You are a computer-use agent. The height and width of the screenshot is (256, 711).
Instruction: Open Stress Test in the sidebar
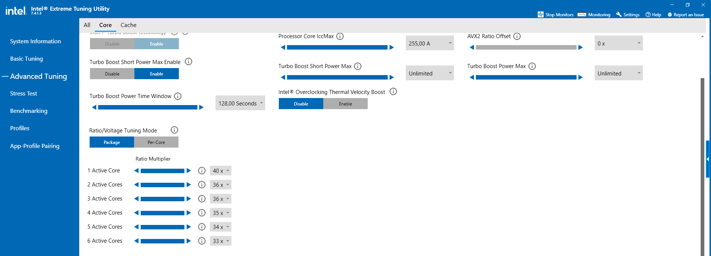pyautogui.click(x=24, y=94)
